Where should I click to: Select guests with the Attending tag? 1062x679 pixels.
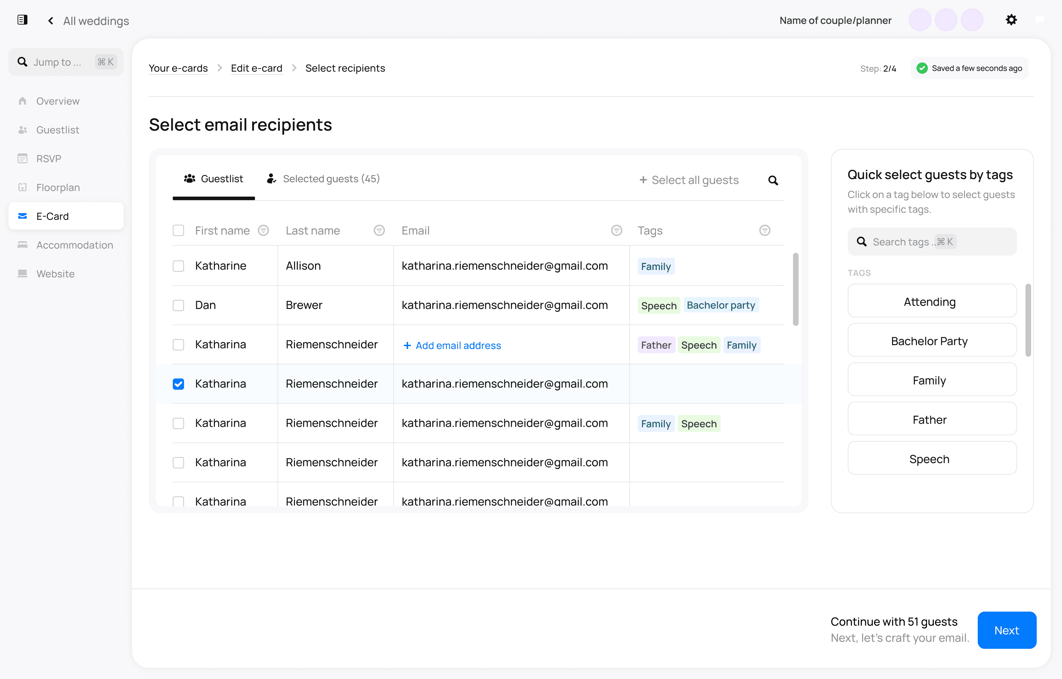(932, 301)
